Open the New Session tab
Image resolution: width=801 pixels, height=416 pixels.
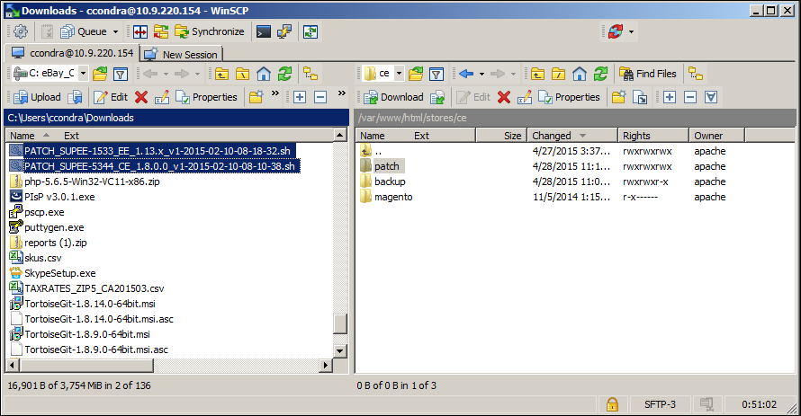(x=181, y=54)
